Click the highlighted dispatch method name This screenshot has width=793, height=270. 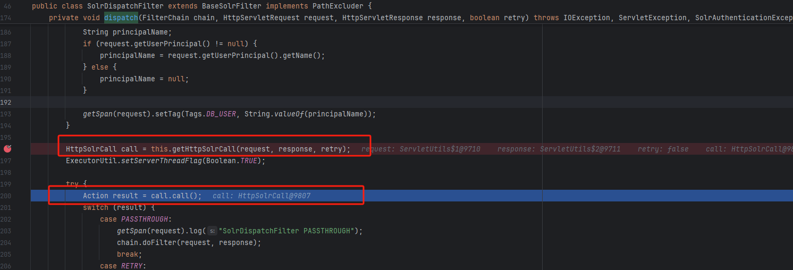(121, 18)
